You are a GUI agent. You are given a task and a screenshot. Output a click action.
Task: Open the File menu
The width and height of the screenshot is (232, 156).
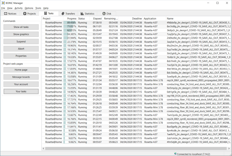coord(3,8)
